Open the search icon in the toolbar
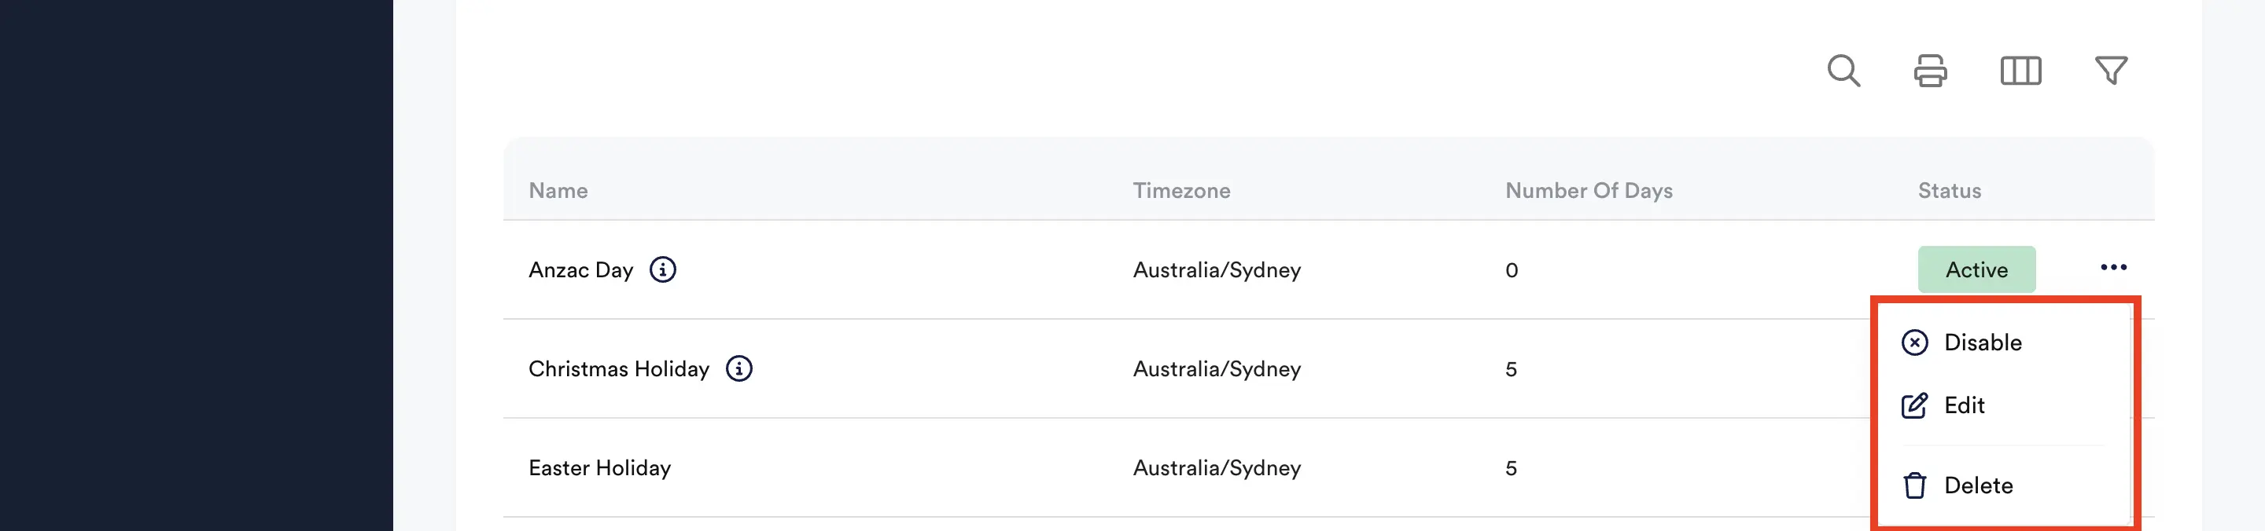Image resolution: width=2265 pixels, height=531 pixels. [x=1843, y=71]
